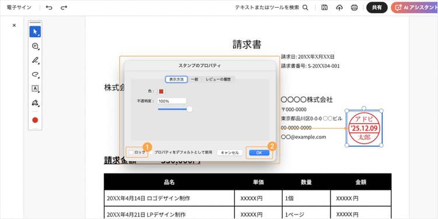Screen dimensions: 438x219
Task: Click the 金額 table header
Action: tap(361, 182)
